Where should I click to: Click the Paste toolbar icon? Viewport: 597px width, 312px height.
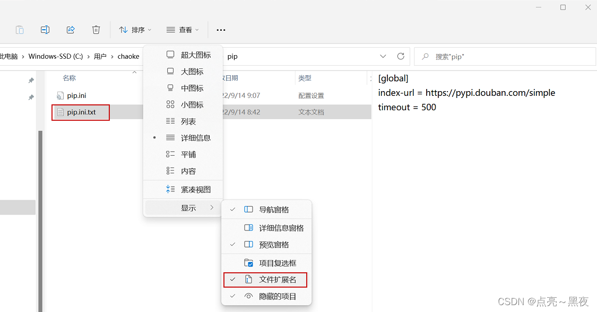click(20, 30)
